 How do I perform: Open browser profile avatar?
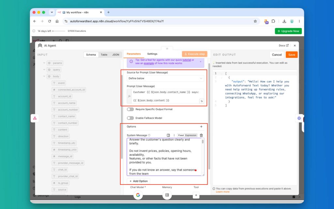[x=292, y=21]
